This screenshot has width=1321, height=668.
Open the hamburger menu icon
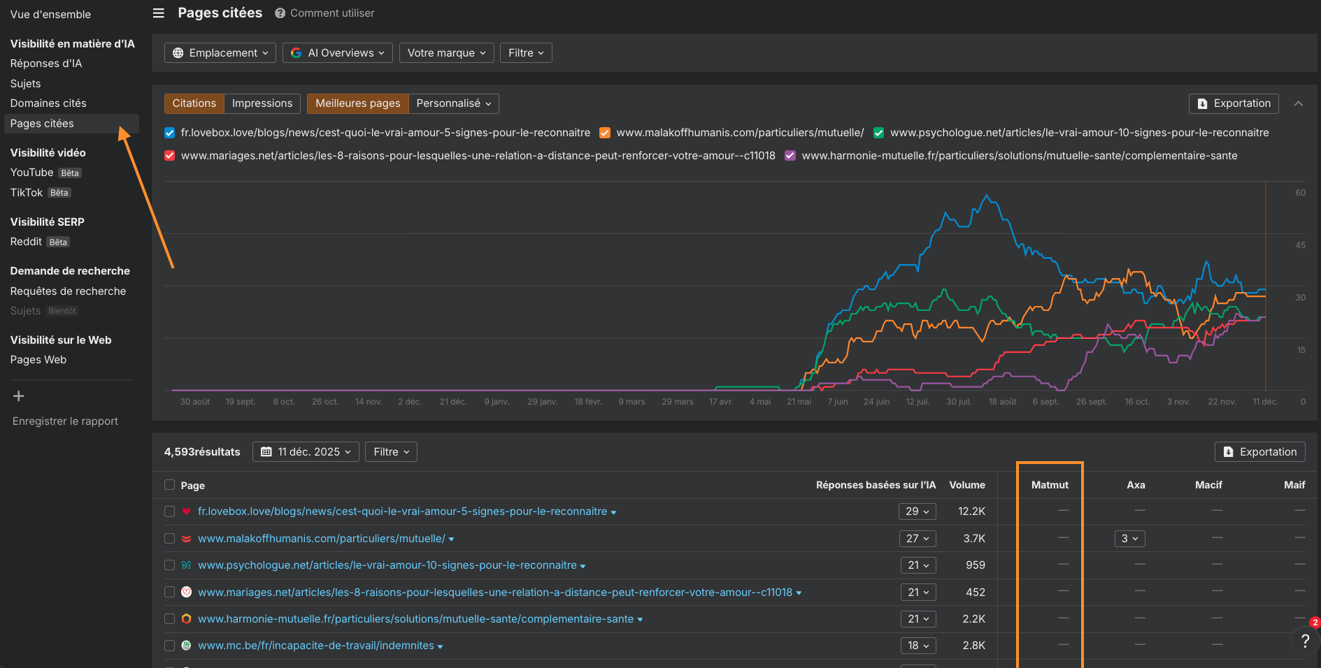tap(159, 13)
